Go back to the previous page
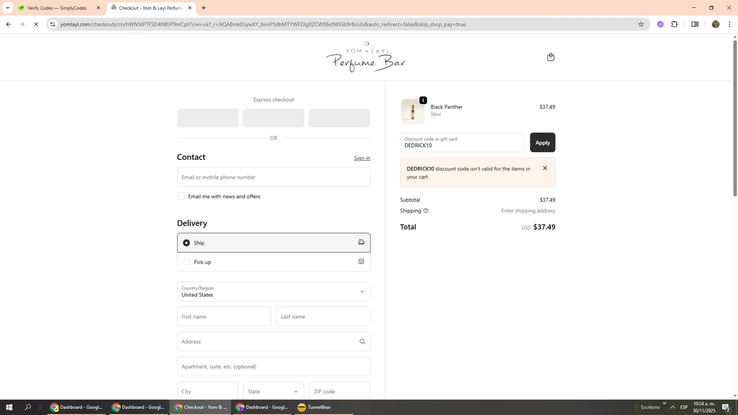738x415 pixels. coord(8,24)
